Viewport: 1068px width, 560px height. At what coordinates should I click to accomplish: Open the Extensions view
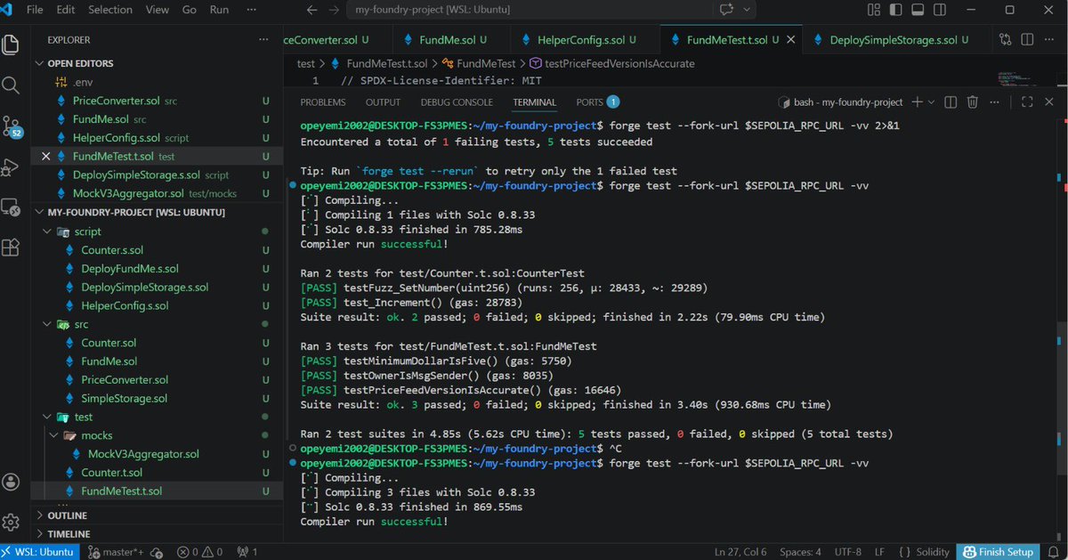pos(11,248)
